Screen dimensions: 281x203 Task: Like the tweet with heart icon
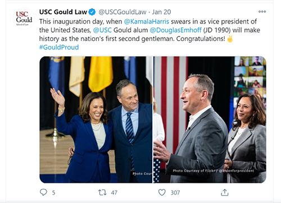(x=162, y=192)
